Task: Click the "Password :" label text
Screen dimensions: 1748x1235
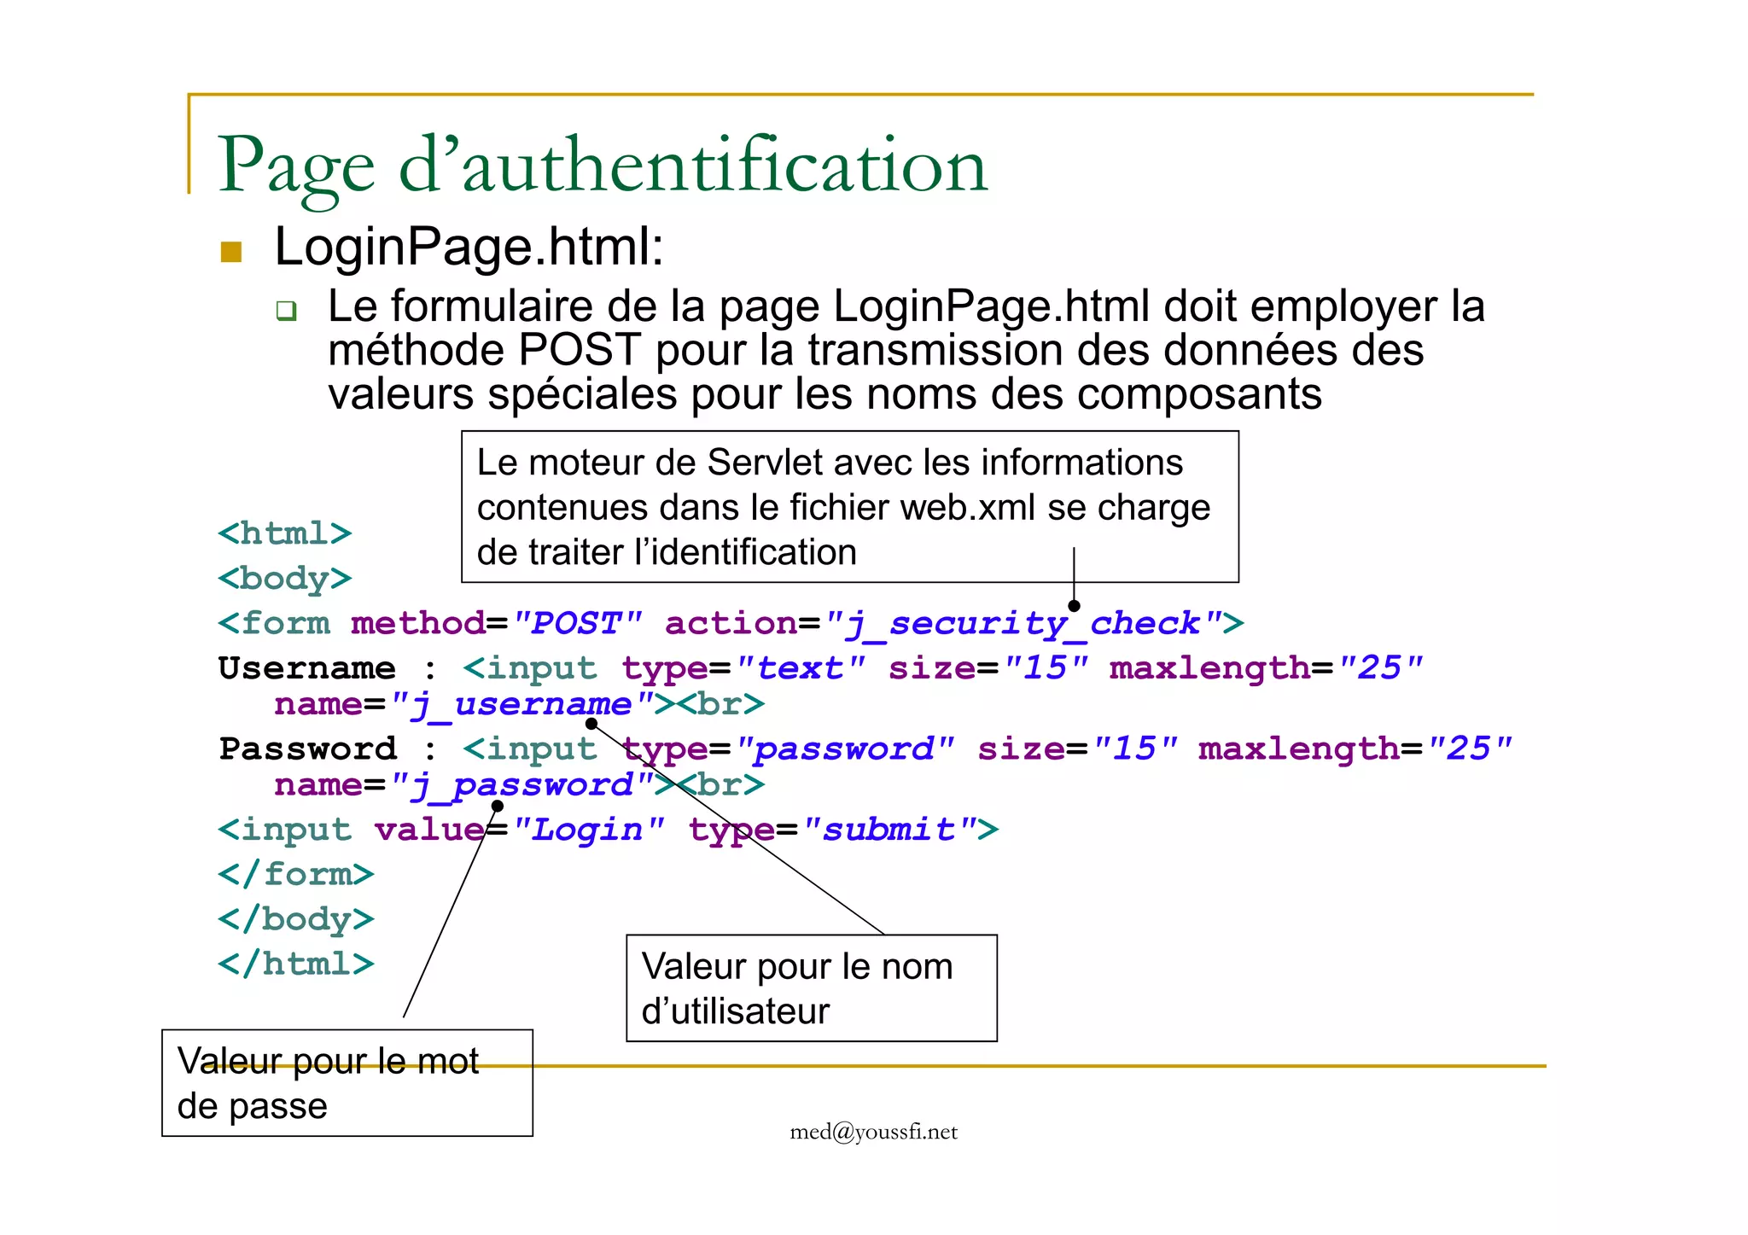Action: pyautogui.click(x=329, y=749)
